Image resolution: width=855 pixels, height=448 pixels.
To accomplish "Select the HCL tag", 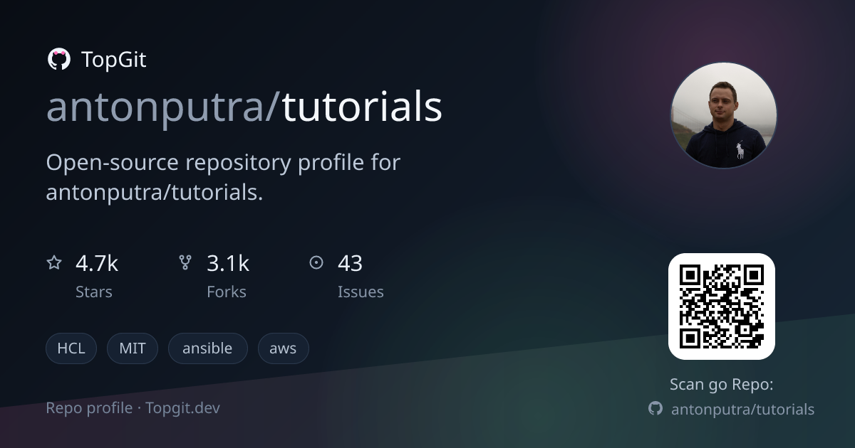I will (71, 348).
